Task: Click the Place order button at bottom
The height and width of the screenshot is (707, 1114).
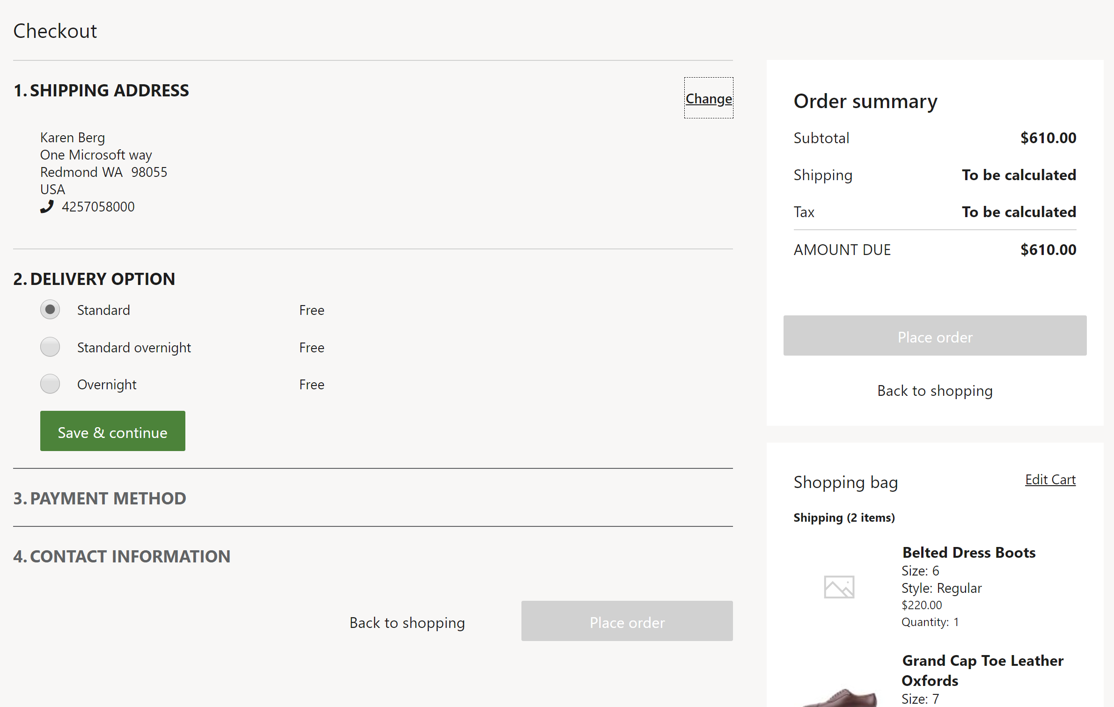Action: pyautogui.click(x=627, y=623)
